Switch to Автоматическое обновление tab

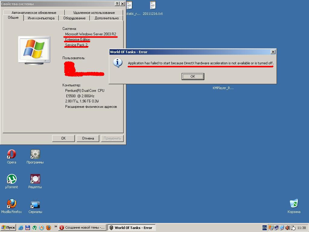click(x=34, y=13)
